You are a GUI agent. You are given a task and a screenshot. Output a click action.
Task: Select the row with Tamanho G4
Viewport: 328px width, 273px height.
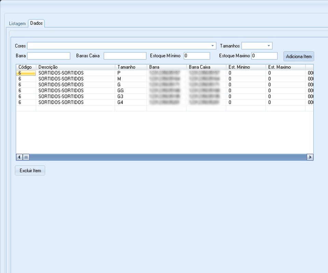pyautogui.click(x=120, y=102)
